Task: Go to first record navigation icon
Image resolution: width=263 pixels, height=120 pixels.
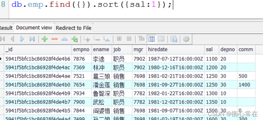Action: (3, 39)
